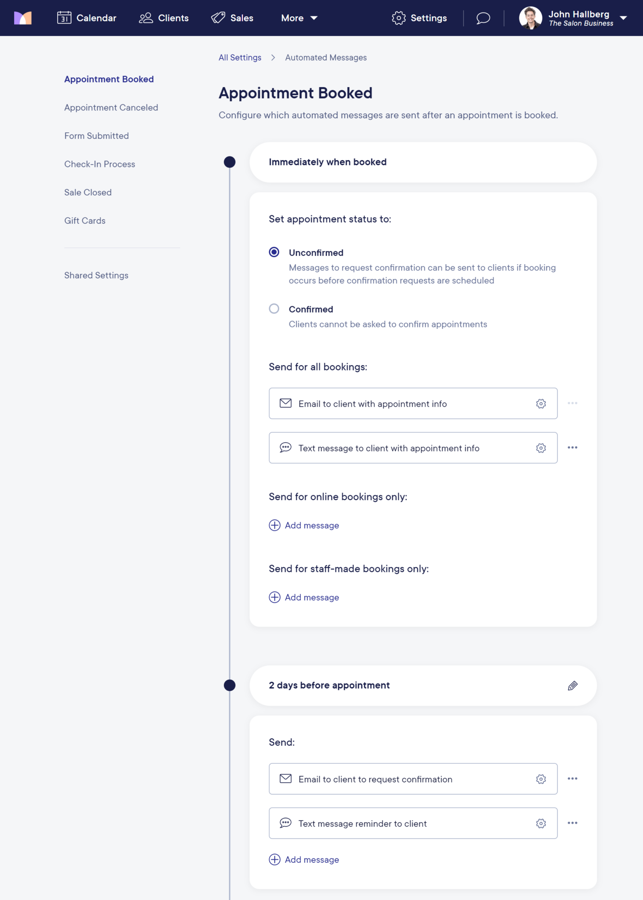The height and width of the screenshot is (900, 643).
Task: Open the chat bubble in the top bar
Action: [x=482, y=18]
